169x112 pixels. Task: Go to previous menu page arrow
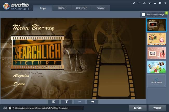click(x=80, y=102)
